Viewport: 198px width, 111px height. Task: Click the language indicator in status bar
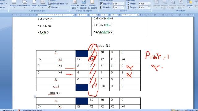(x=33, y=110)
